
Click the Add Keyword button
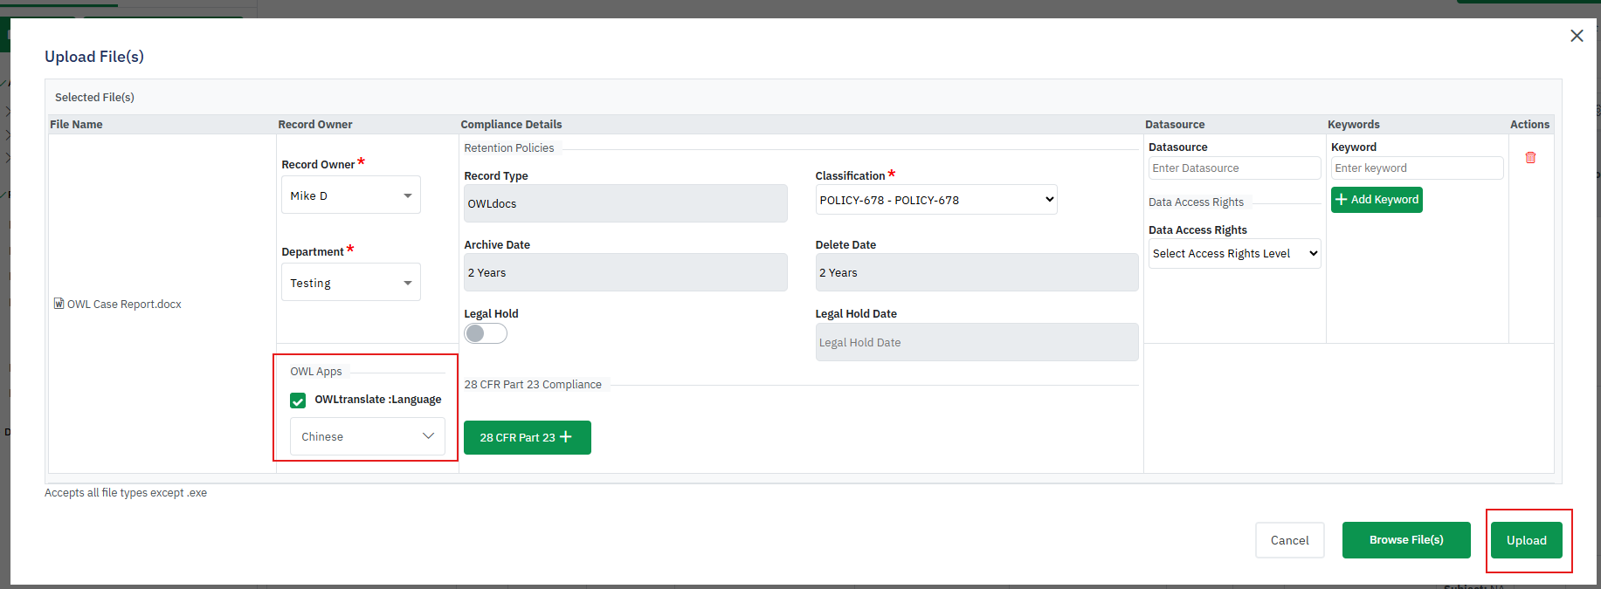pyautogui.click(x=1376, y=200)
